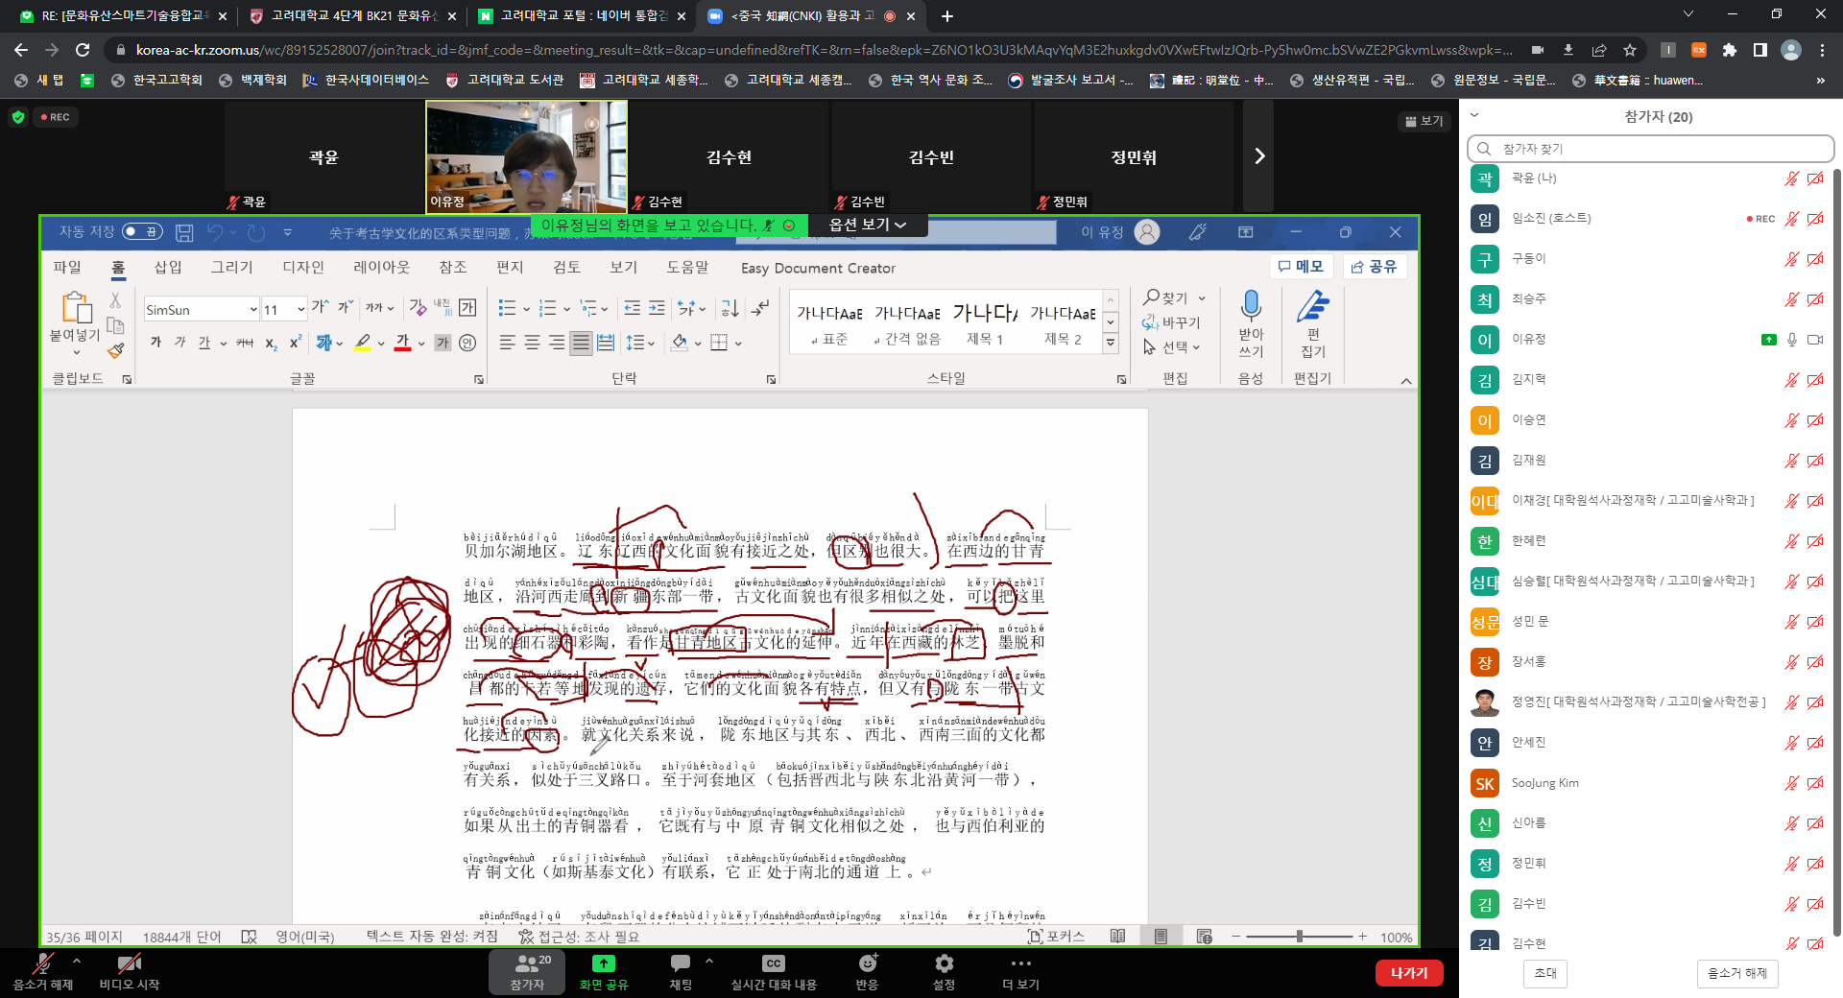Open the Word Insert ribbon tab
1843x998 pixels.
click(x=168, y=268)
